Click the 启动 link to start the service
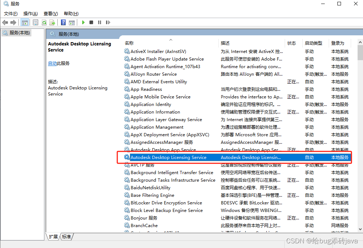 click(x=52, y=63)
